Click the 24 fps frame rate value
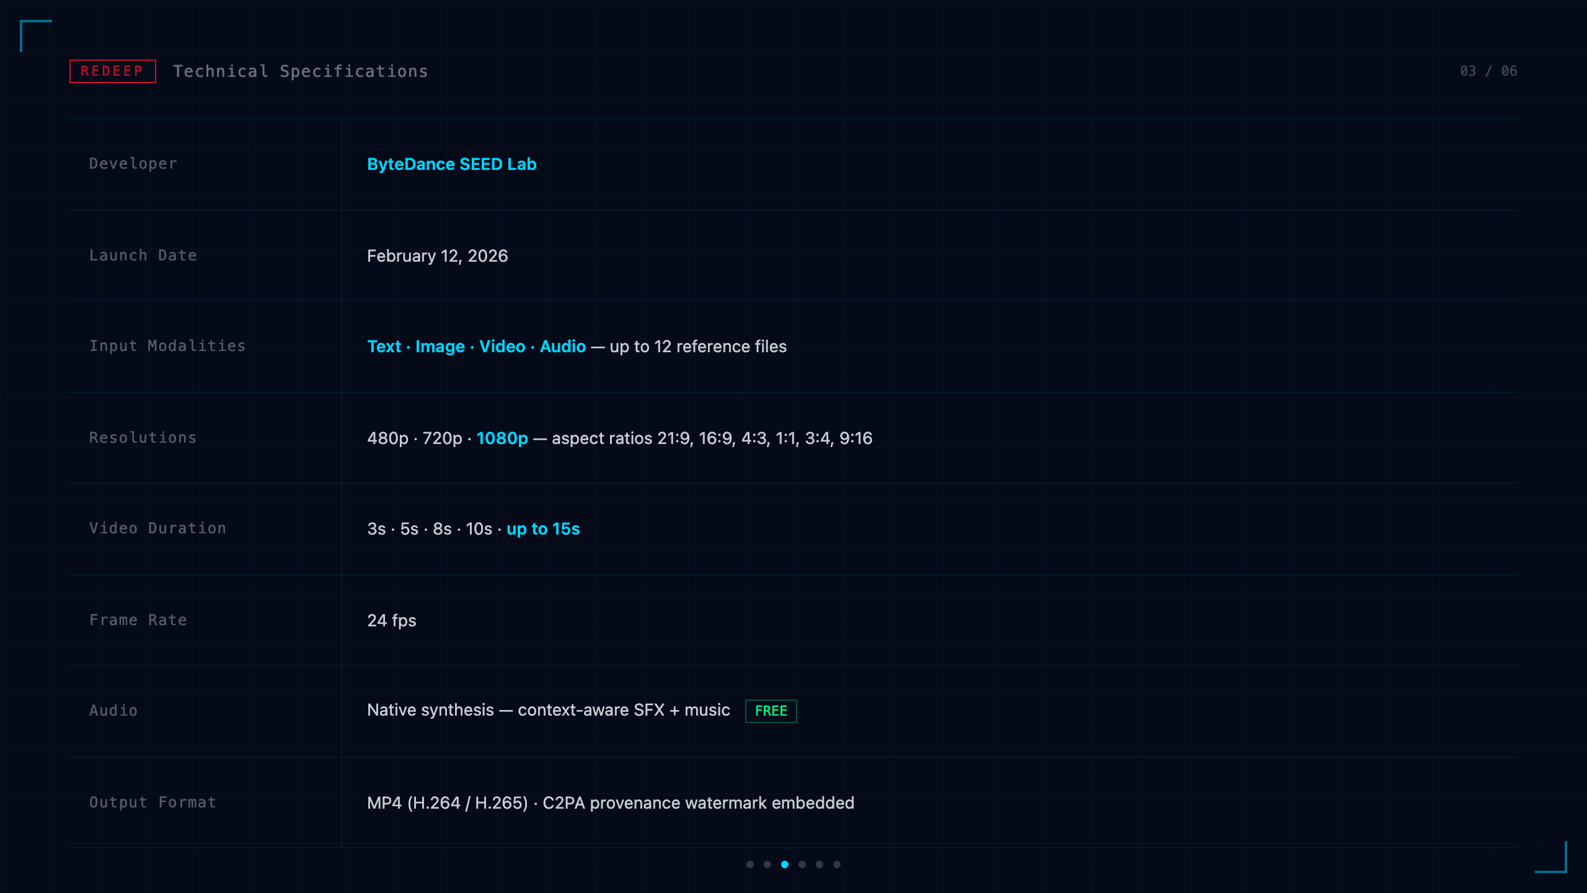This screenshot has width=1587, height=893. pyautogui.click(x=392, y=621)
